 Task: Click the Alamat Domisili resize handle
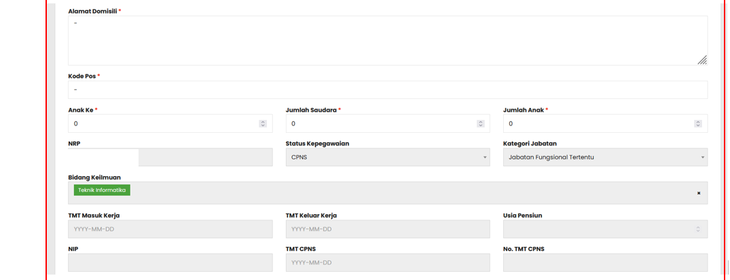[x=702, y=60]
